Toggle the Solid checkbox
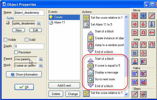The height and width of the screenshot is (100, 157). [x=26, y=39]
